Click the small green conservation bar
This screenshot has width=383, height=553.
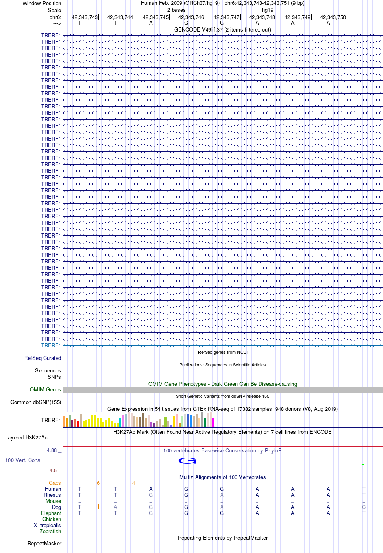[363, 465]
